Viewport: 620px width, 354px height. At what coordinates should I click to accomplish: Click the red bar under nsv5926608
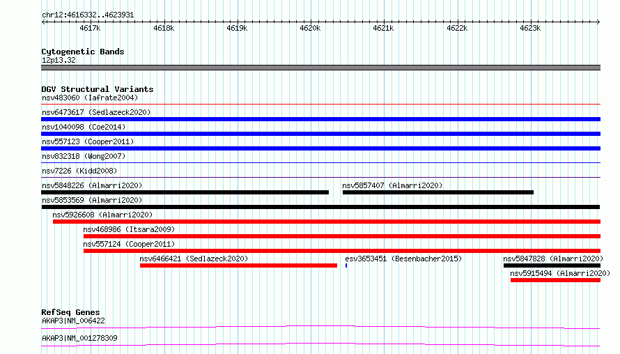[x=327, y=222]
